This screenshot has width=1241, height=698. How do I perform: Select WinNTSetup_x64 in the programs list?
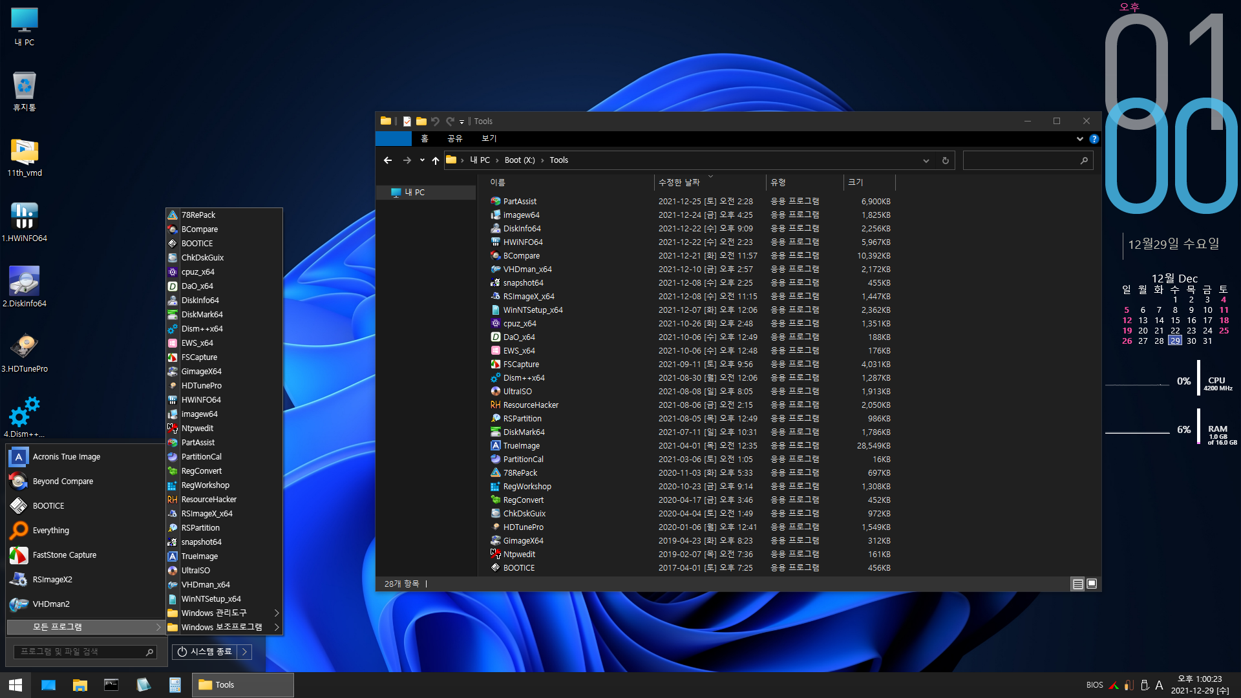[224, 599]
